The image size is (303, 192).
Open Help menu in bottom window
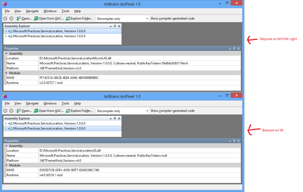tap(77, 103)
